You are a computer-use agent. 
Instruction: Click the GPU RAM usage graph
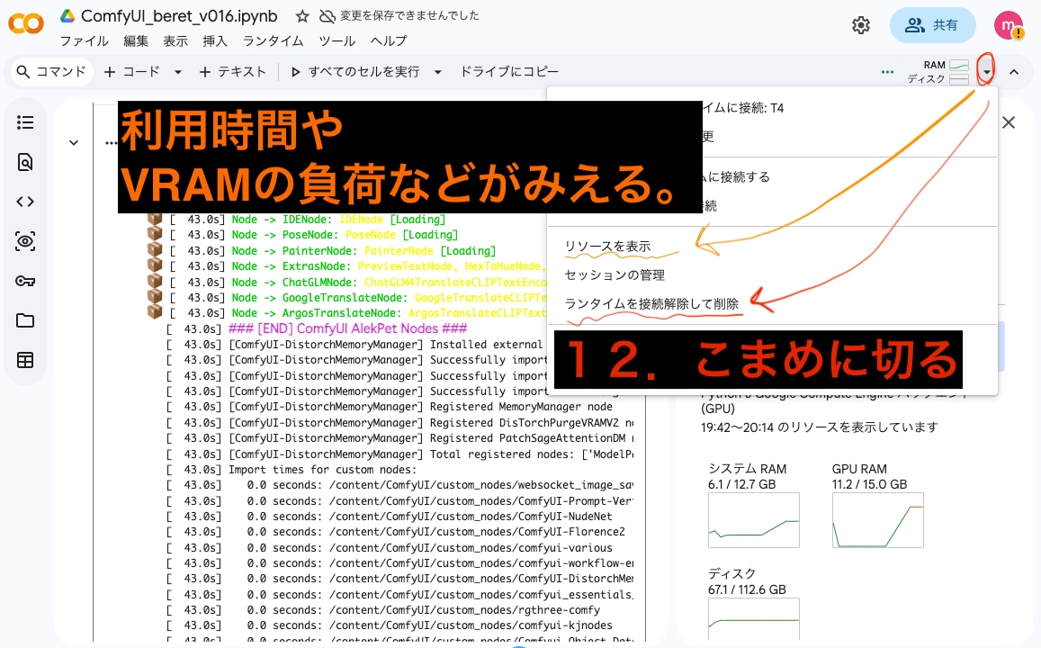(877, 520)
